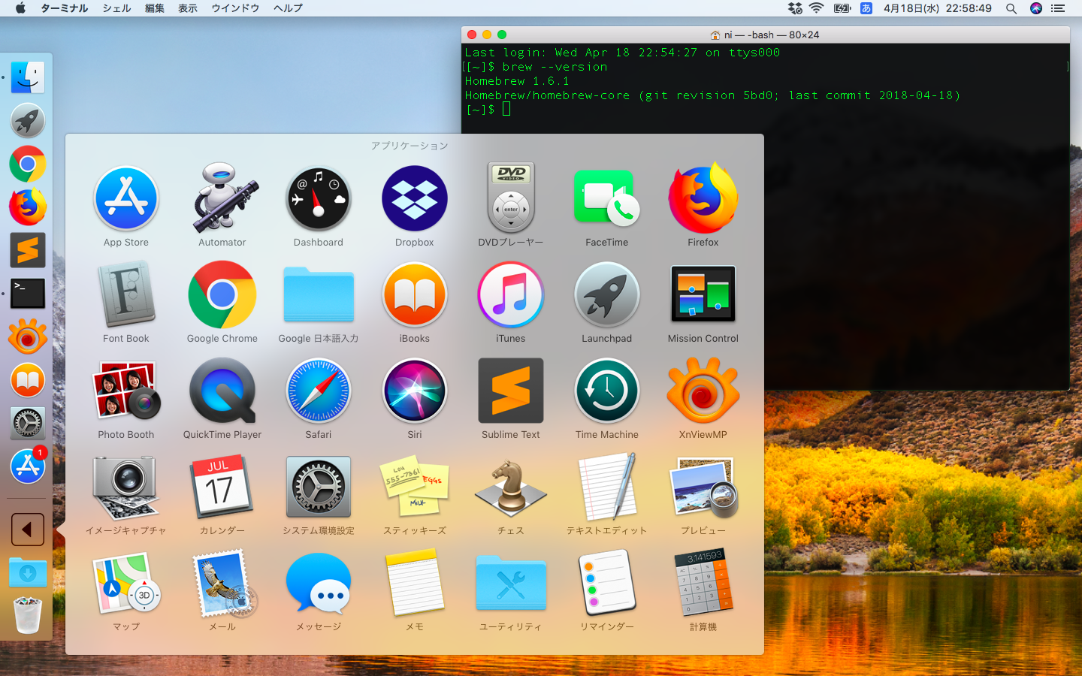Open the Siri app icon
The width and height of the screenshot is (1082, 676).
(414, 391)
